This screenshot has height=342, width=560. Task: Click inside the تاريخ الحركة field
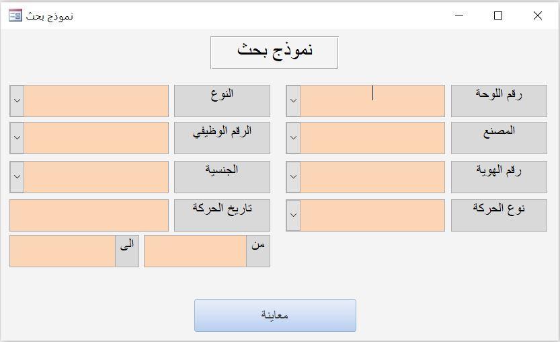click(x=89, y=215)
